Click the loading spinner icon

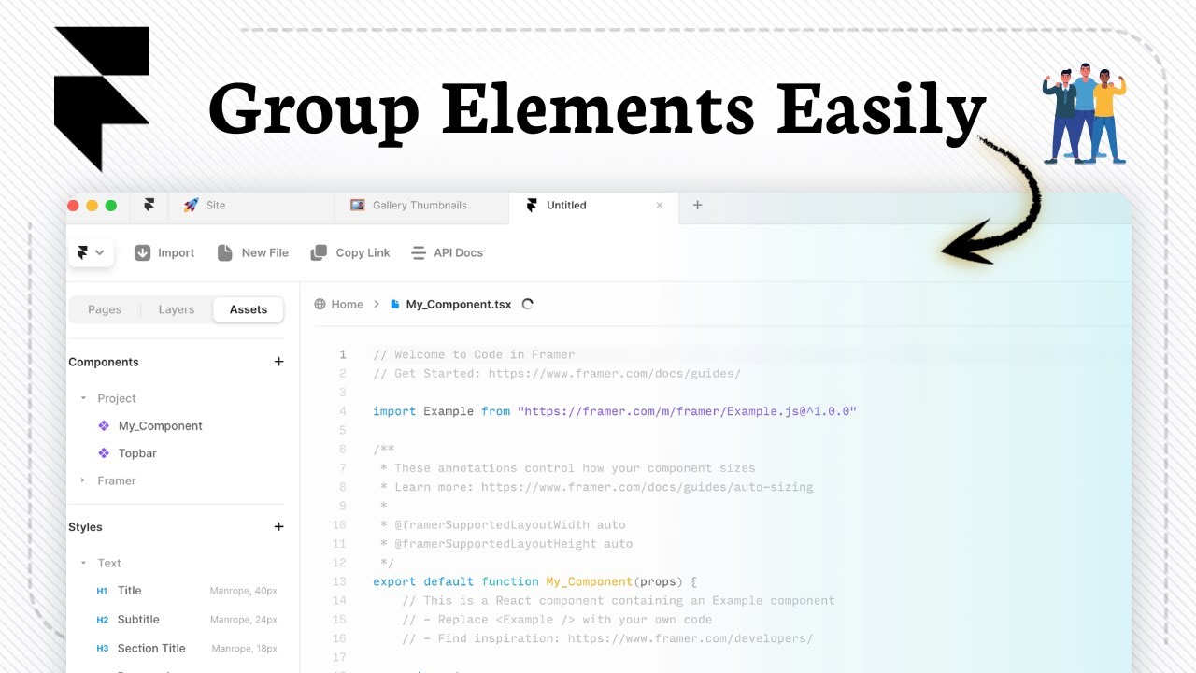pyautogui.click(x=527, y=304)
